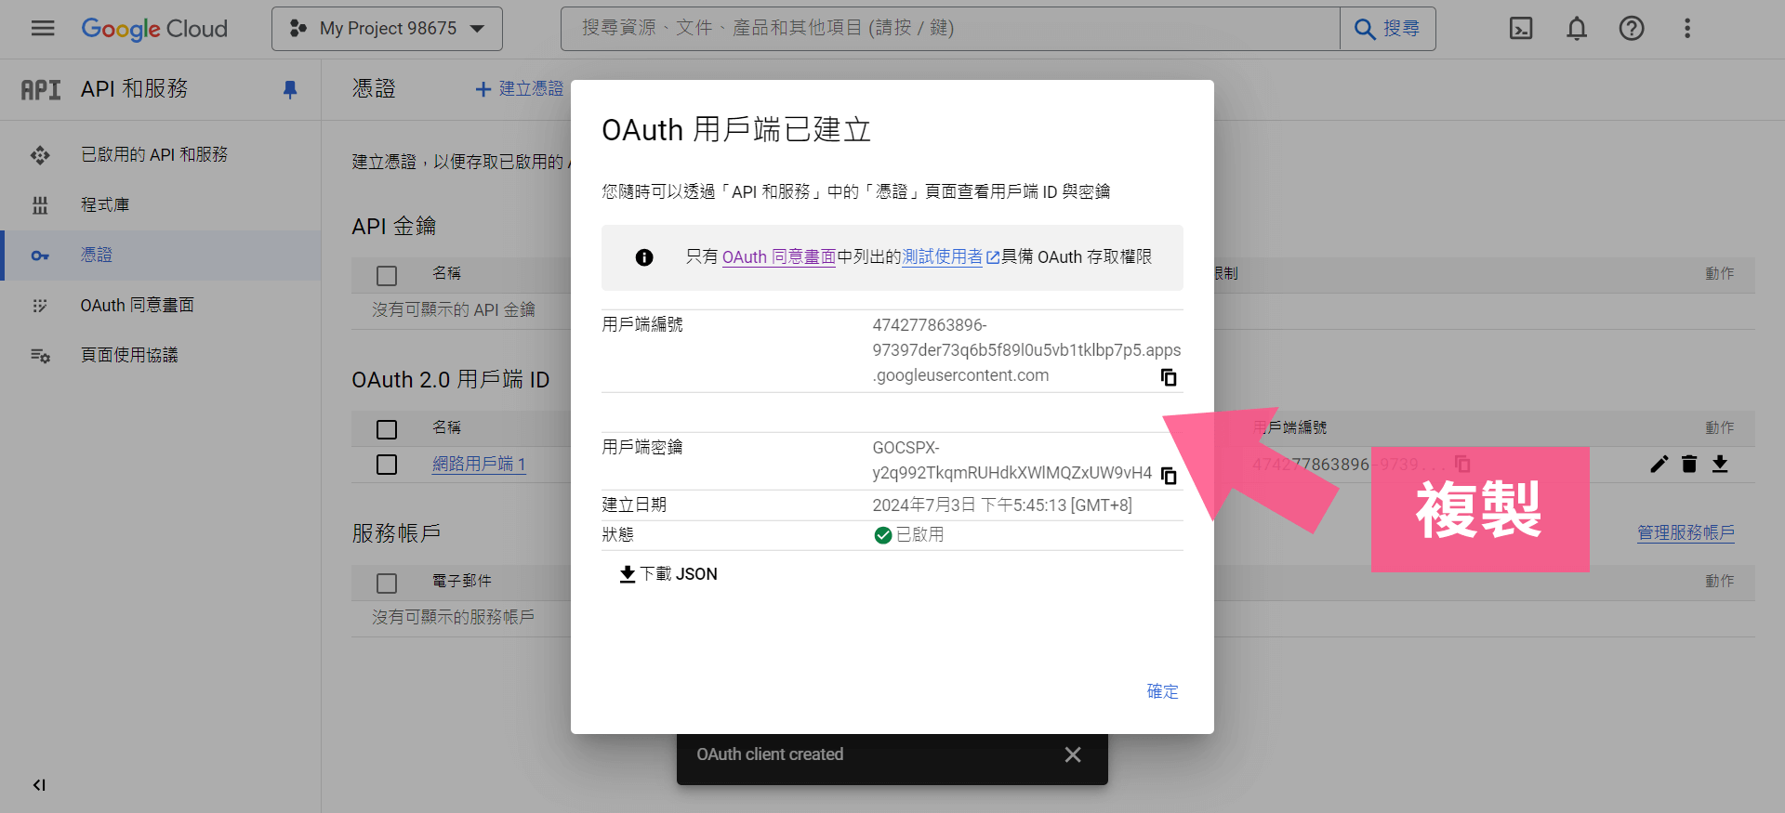The width and height of the screenshot is (1785, 813).
Task: Click the 已啟用 status check icon
Action: coord(883,535)
